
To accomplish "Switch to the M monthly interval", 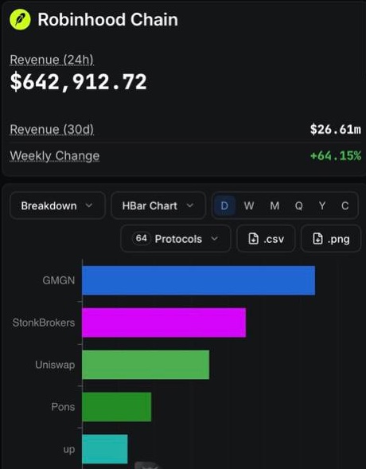I will click(x=274, y=205).
